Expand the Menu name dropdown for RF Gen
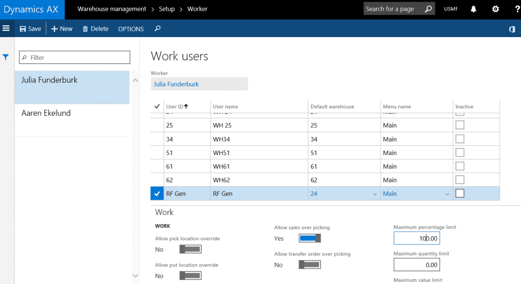This screenshot has width=521, height=284. click(x=447, y=194)
